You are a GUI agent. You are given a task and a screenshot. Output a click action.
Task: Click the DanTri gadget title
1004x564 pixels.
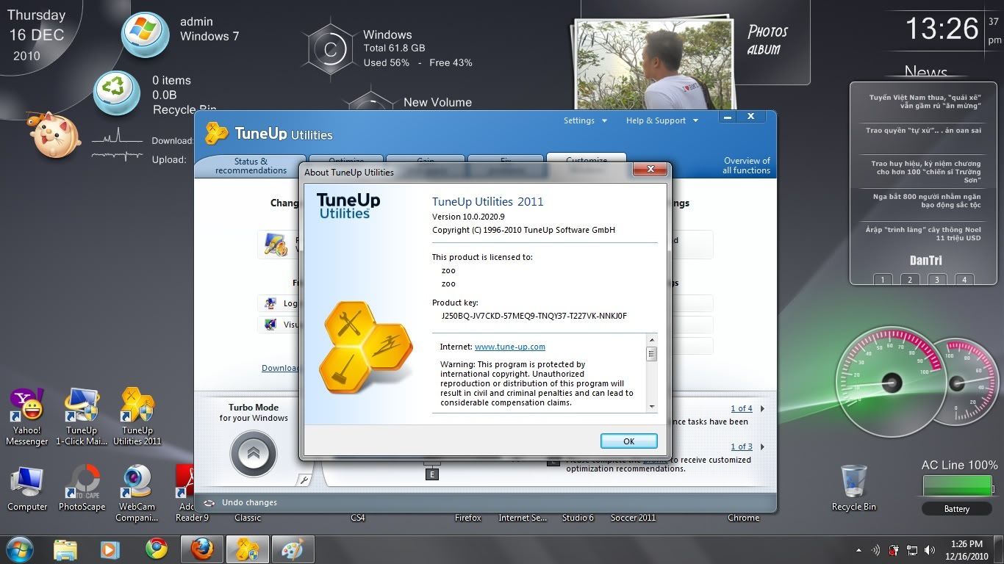pos(925,261)
